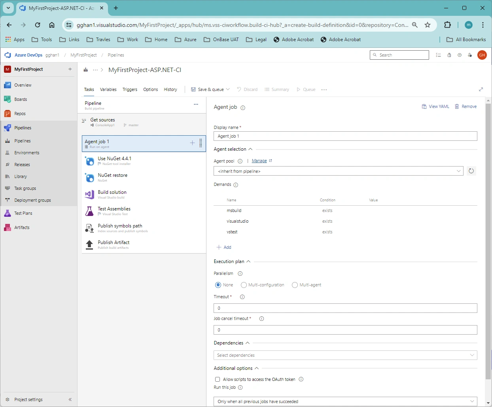Image resolution: width=492 pixels, height=407 pixels.
Task: Open the work items list icon in header
Action: 438,55
